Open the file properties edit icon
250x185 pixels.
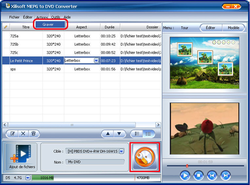point(12,134)
